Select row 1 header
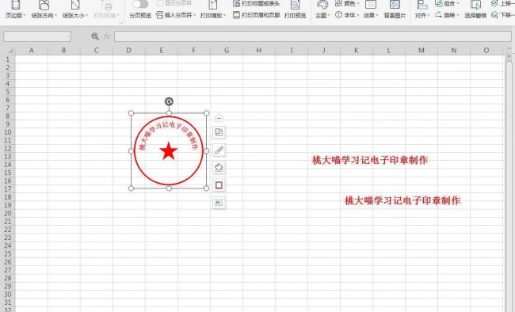Screen dimensions: 515x312 pos(8,59)
